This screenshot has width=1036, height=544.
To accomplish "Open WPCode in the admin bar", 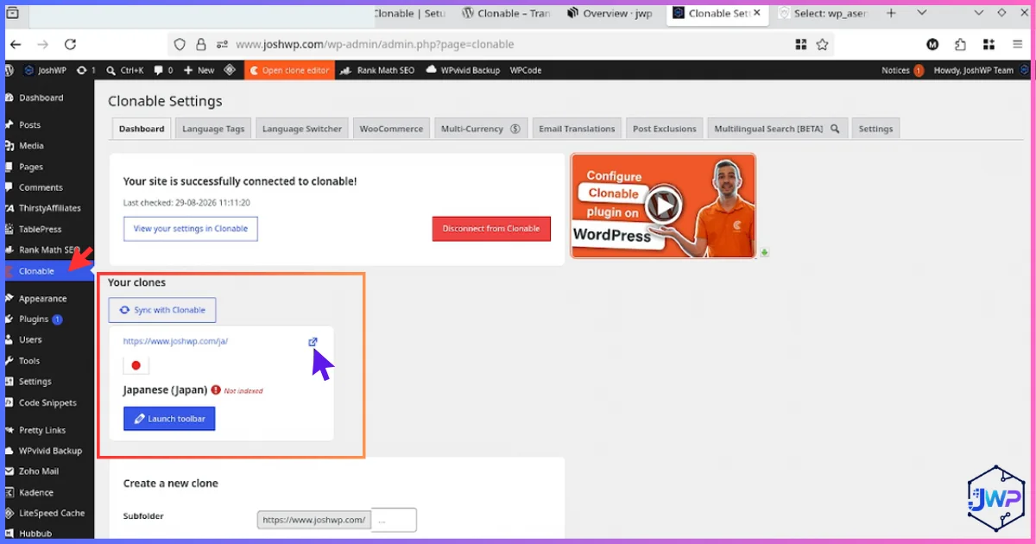I will (526, 70).
